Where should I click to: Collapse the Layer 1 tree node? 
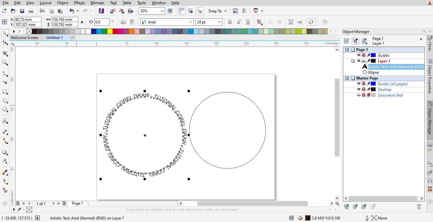click(353, 61)
